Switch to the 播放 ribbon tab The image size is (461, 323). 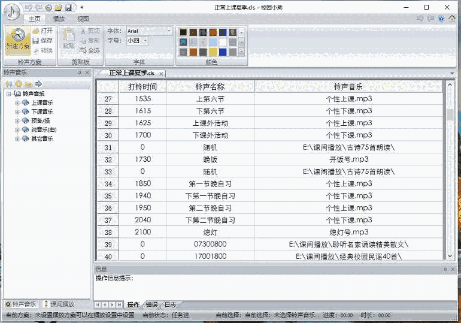click(59, 19)
